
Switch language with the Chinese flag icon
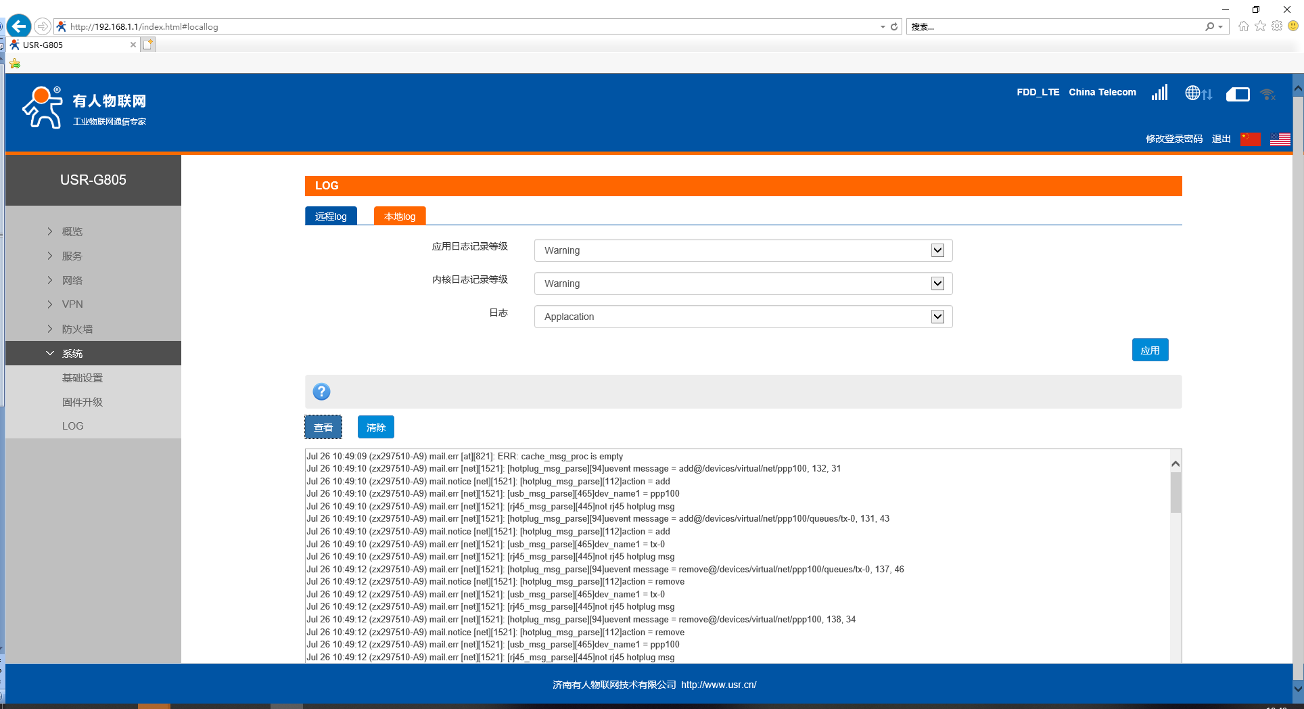click(x=1250, y=139)
